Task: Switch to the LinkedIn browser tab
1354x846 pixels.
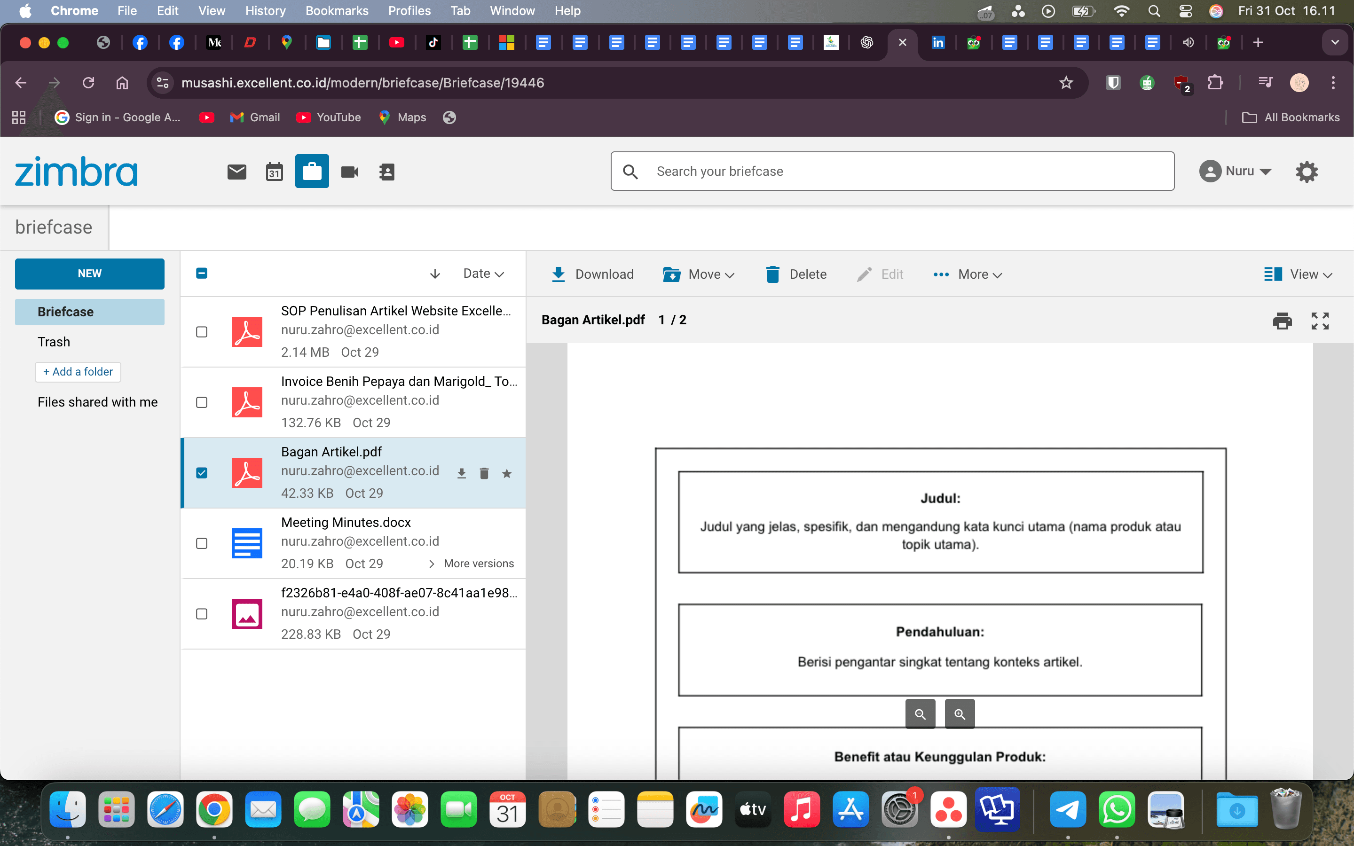Action: pyautogui.click(x=939, y=42)
